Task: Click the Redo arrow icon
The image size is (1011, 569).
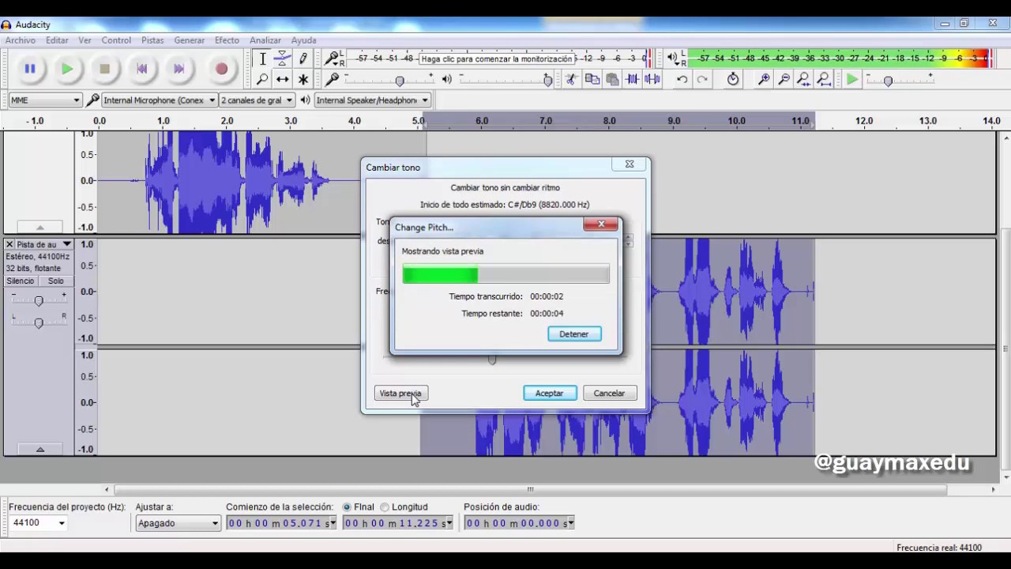Action: [x=702, y=79]
